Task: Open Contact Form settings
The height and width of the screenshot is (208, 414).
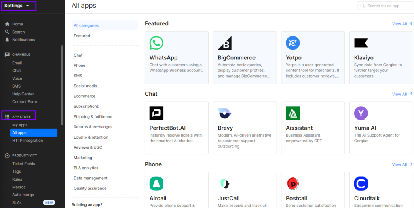Action: (x=25, y=101)
